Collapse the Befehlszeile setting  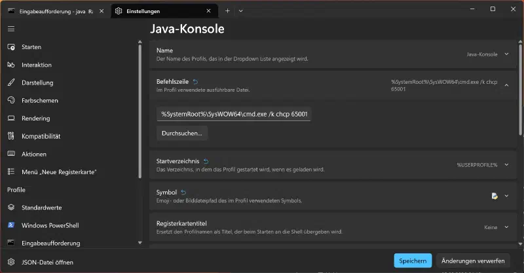pyautogui.click(x=506, y=85)
